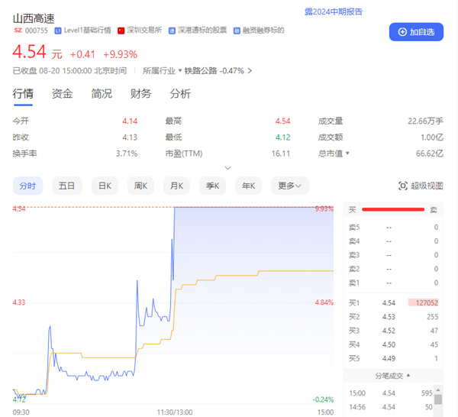The width and height of the screenshot is (458, 417).
Task: Click the red buy/sell ratio bar
Action: (x=392, y=209)
